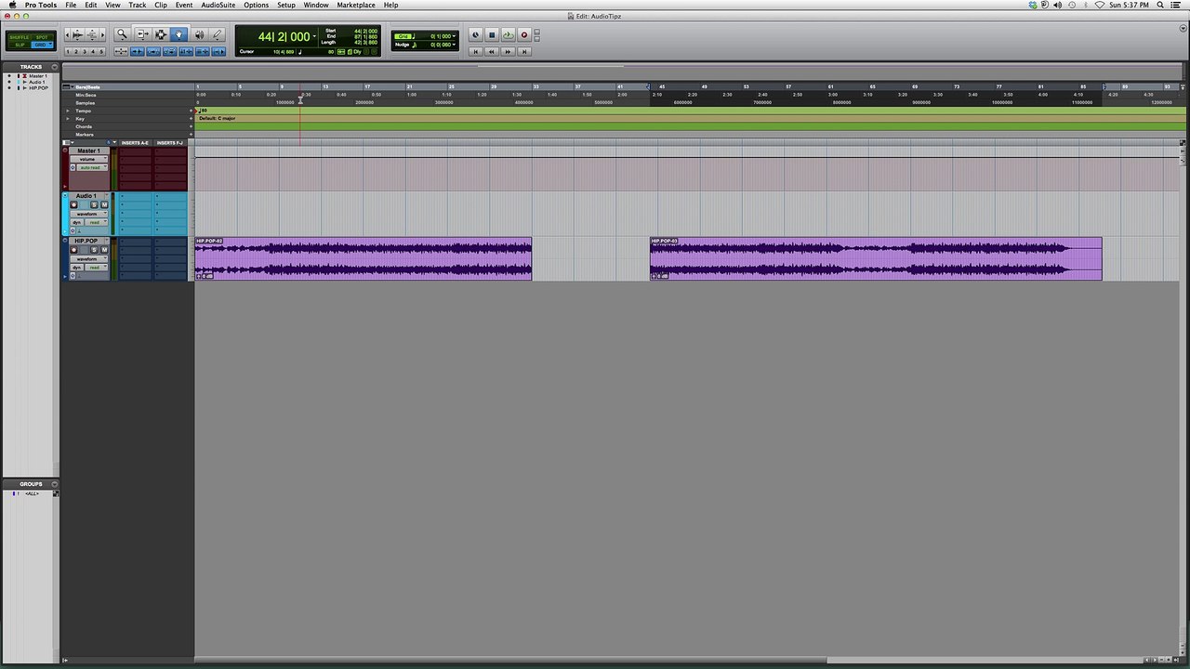Open the Marketplace menu
This screenshot has width=1190, height=669.
tap(356, 5)
